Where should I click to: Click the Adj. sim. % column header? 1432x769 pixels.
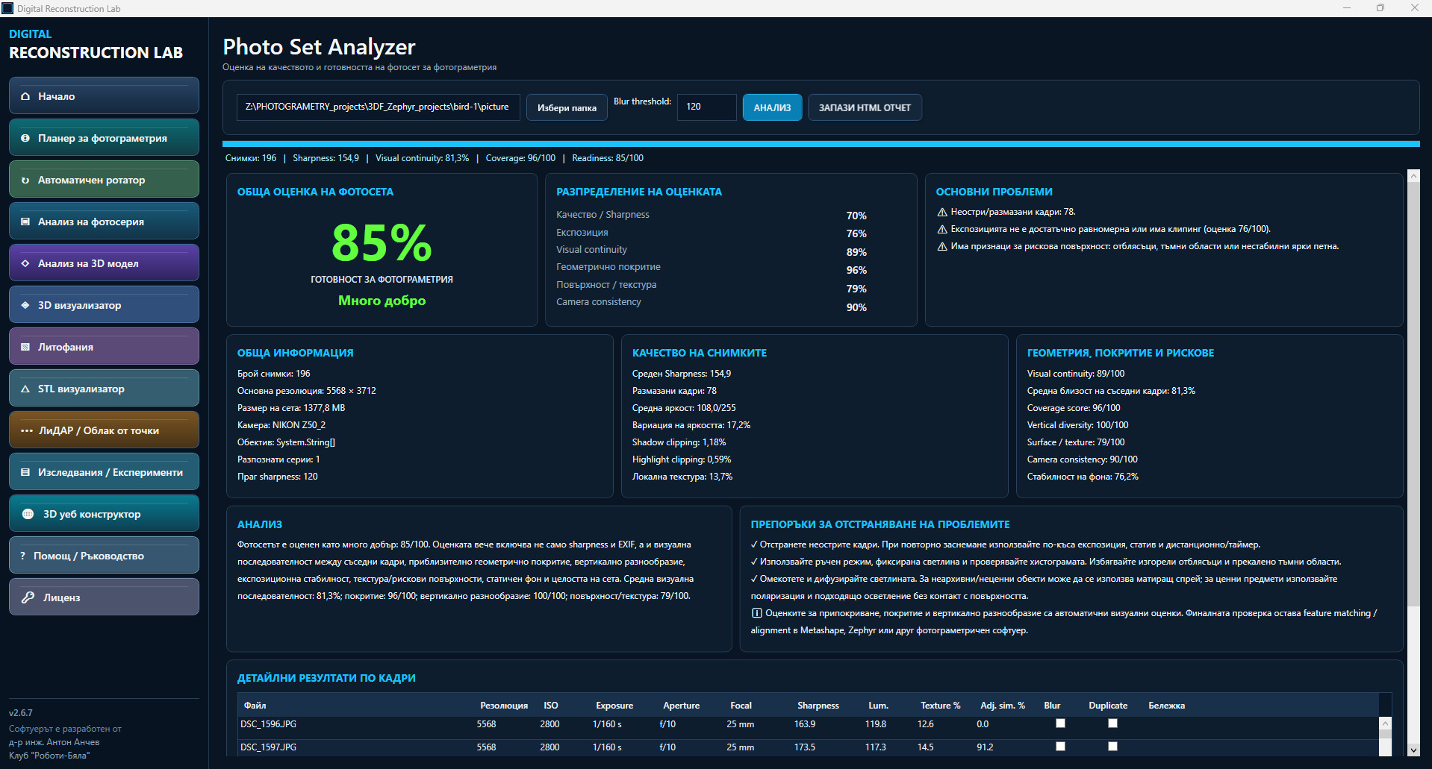pos(1002,706)
